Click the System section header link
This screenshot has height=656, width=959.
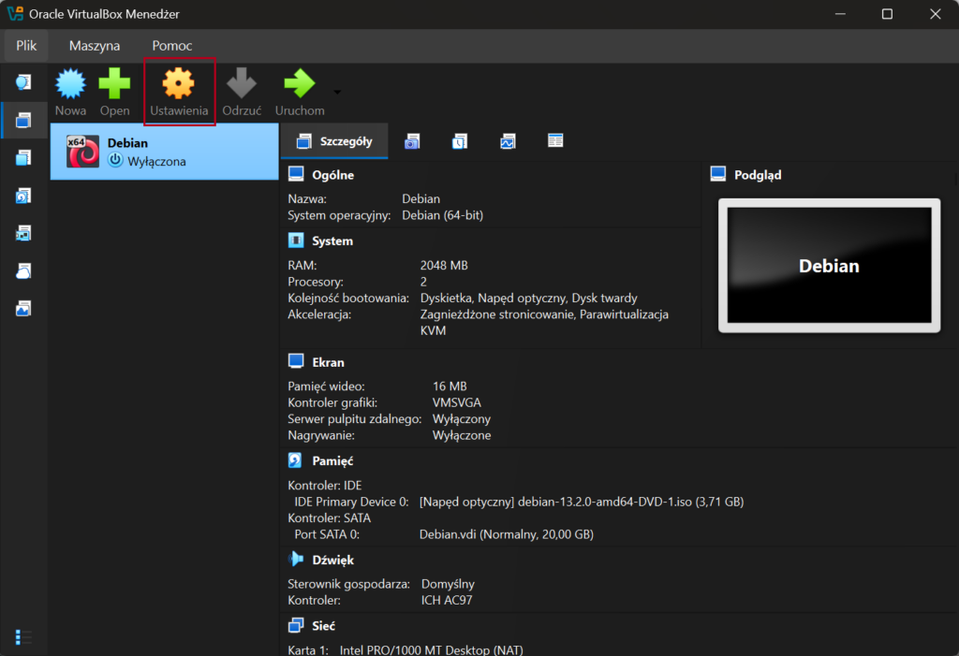[x=332, y=241]
